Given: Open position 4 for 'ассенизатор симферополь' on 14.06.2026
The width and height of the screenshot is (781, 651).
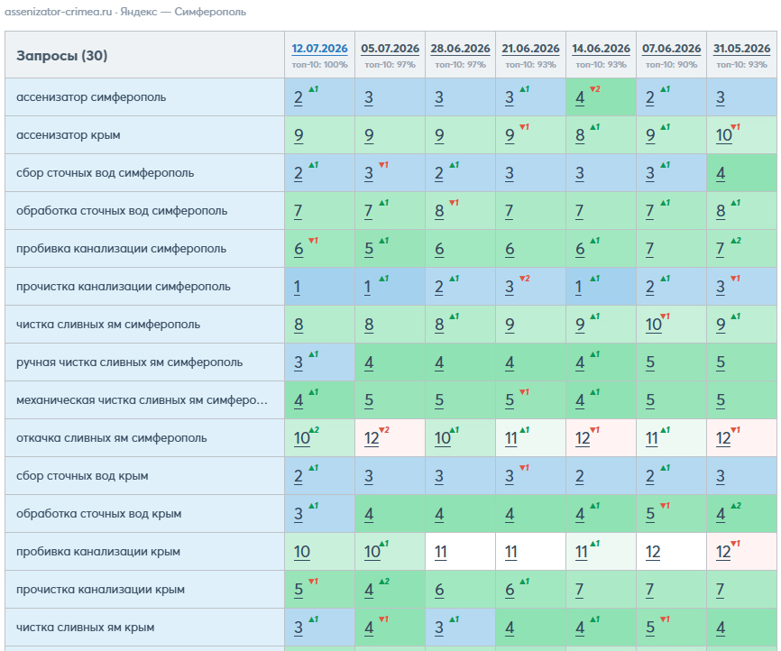Looking at the screenshot, I should coord(580,97).
